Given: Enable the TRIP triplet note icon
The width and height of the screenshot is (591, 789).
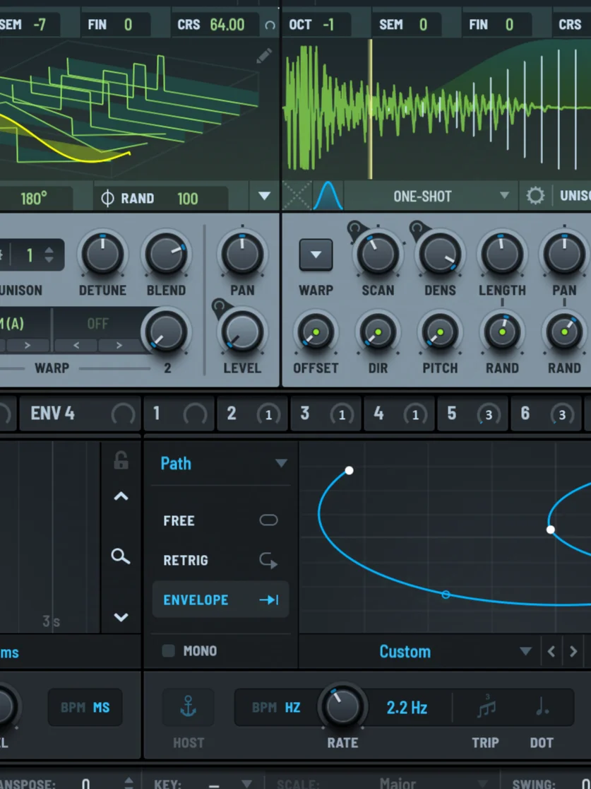Looking at the screenshot, I should click(x=486, y=706).
